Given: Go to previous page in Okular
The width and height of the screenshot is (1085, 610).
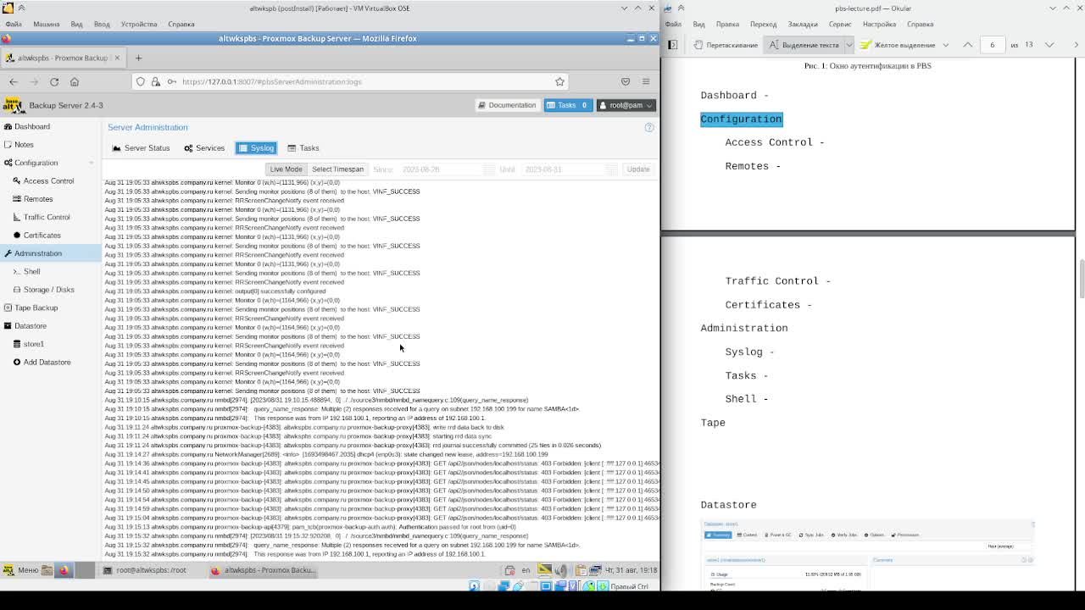Looking at the screenshot, I should click(968, 45).
